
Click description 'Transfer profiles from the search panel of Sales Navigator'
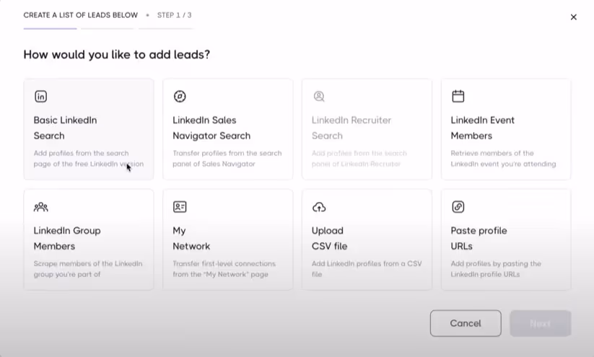pyautogui.click(x=227, y=159)
